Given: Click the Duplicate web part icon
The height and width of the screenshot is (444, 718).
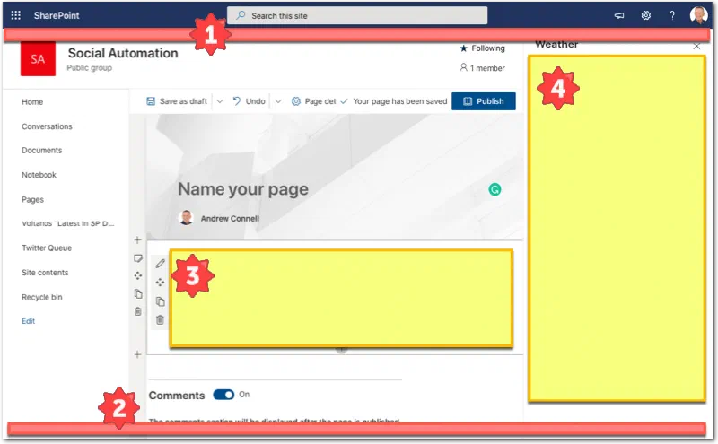Looking at the screenshot, I should [x=160, y=301].
